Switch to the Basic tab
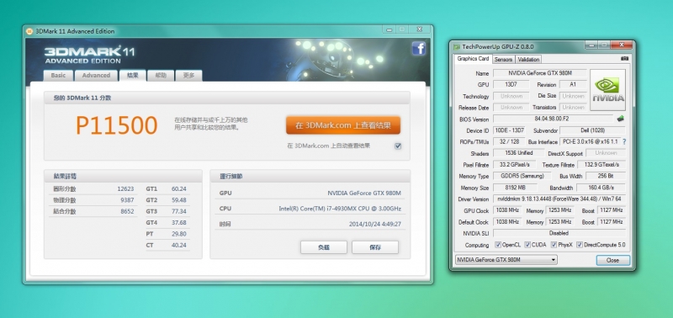The image size is (673, 318). tap(58, 76)
